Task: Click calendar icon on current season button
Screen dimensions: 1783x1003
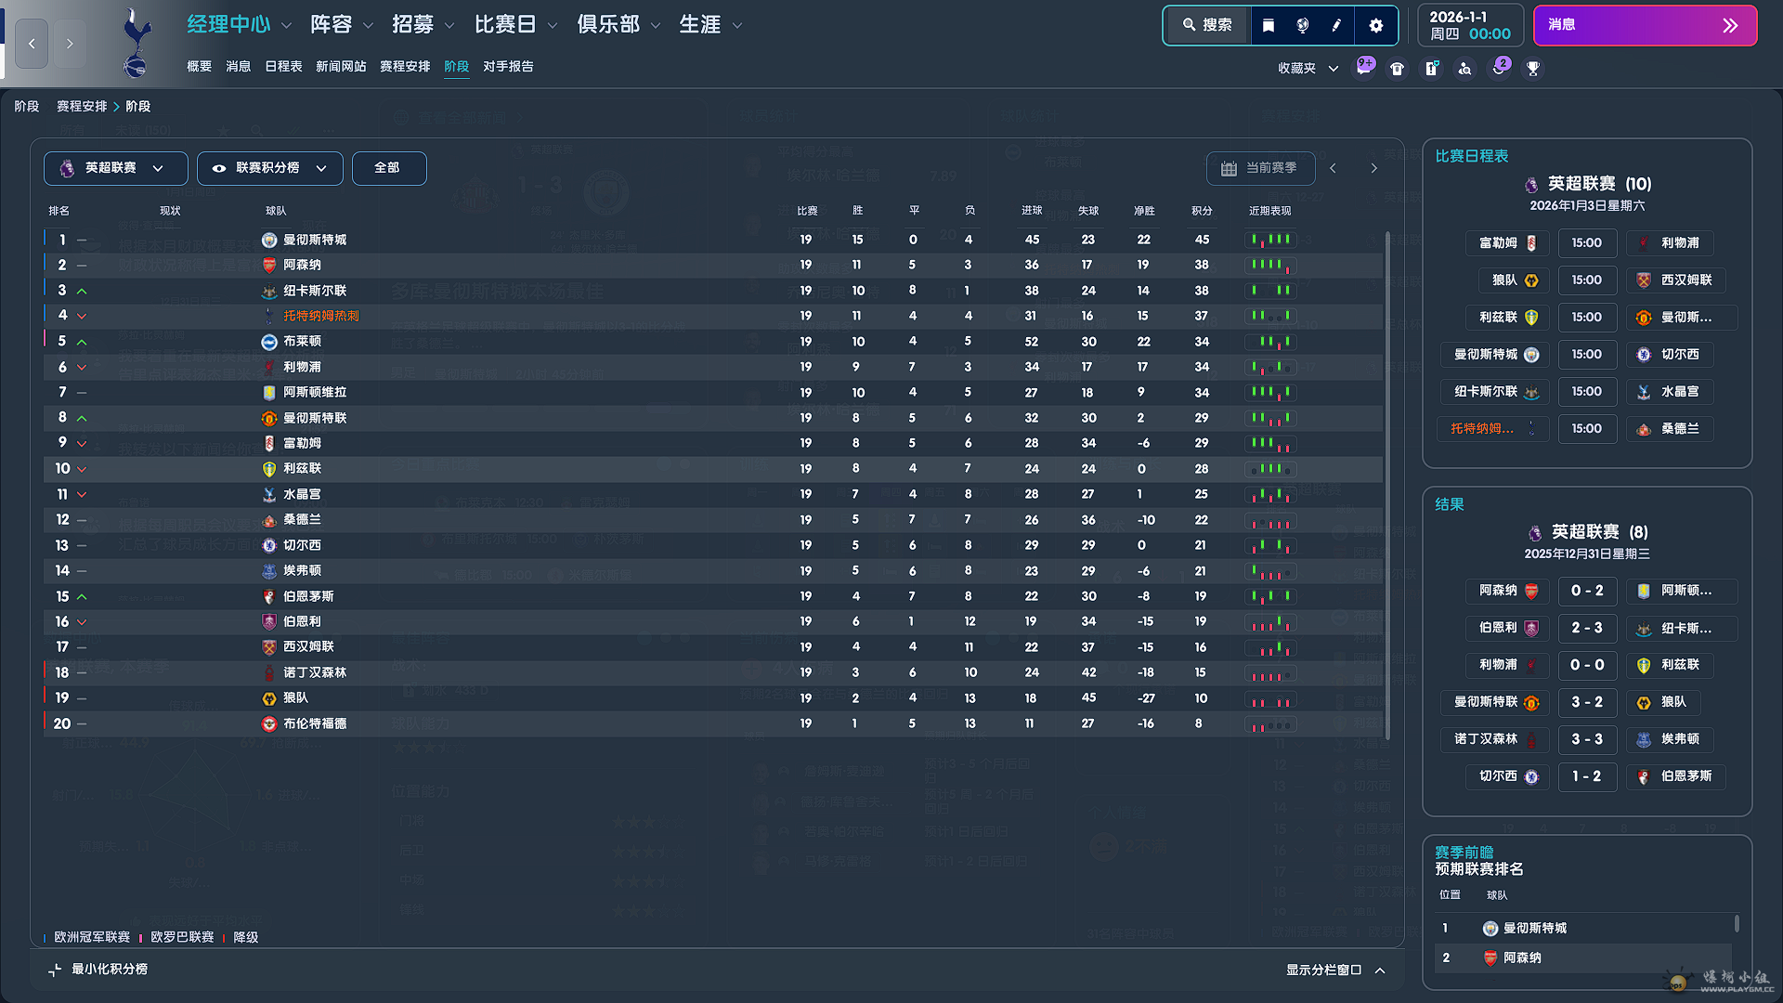Action: [1229, 169]
